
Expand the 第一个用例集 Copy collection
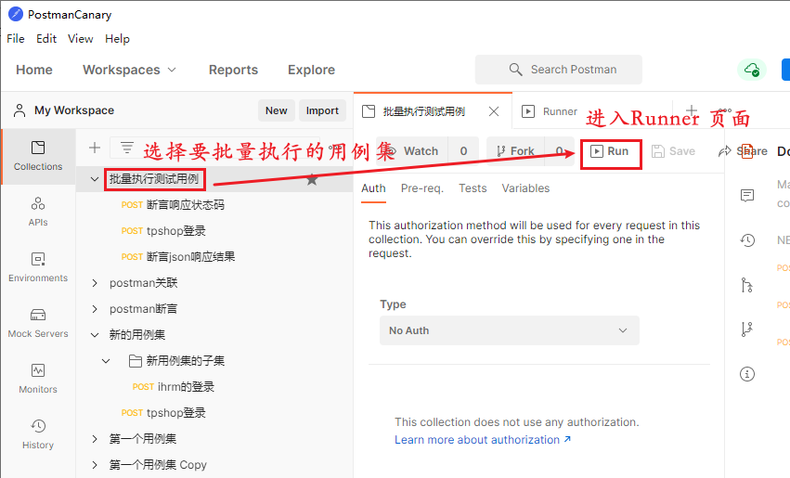coord(94,464)
